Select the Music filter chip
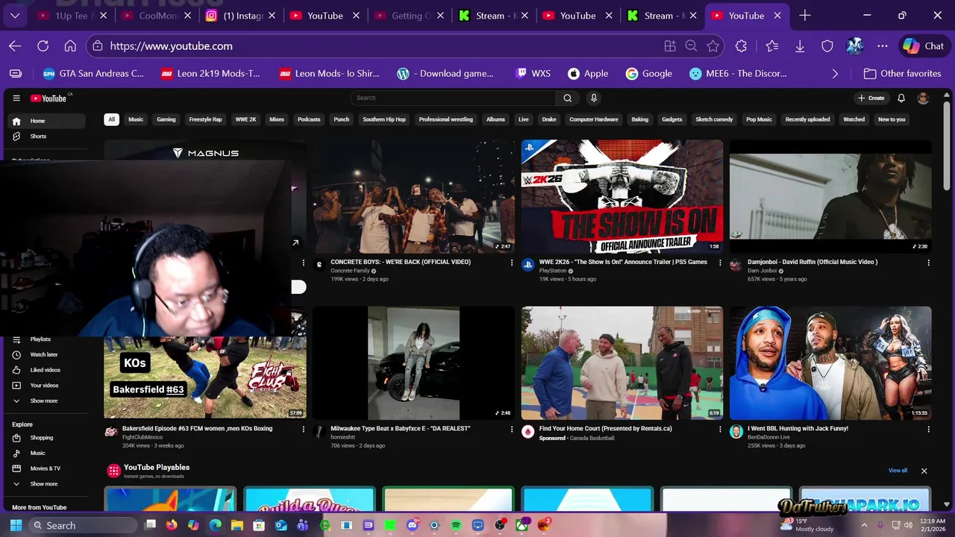 (x=136, y=119)
